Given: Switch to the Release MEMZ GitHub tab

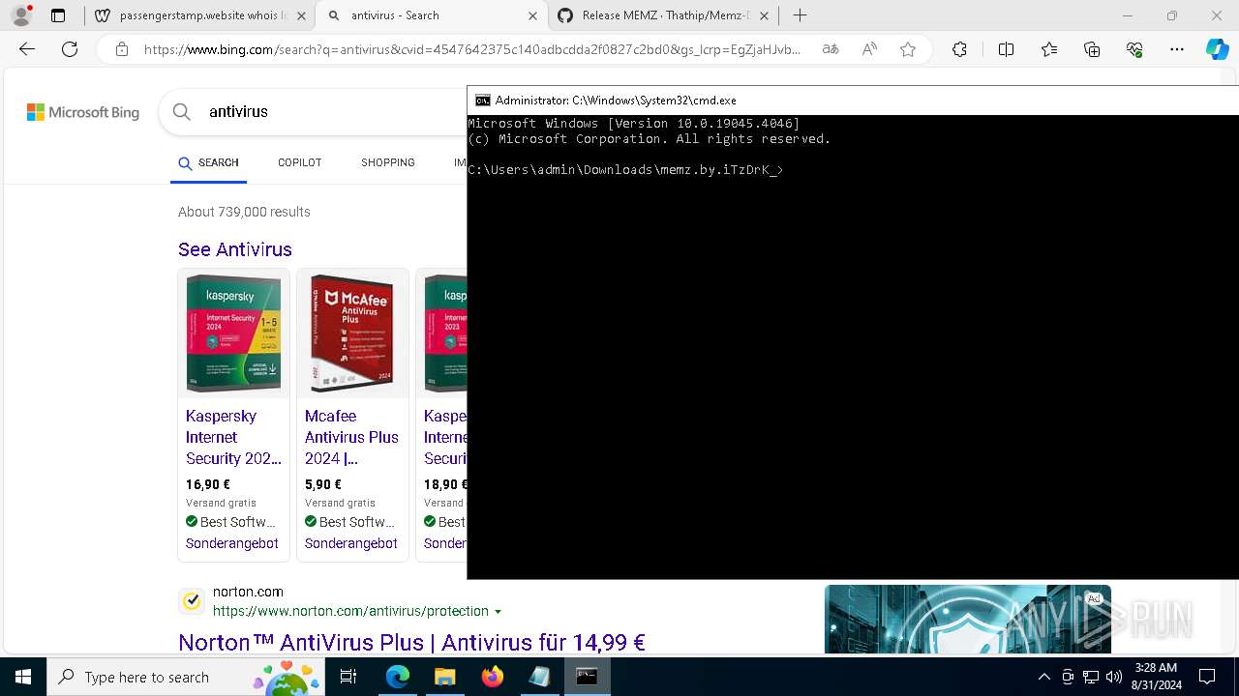Looking at the screenshot, I should [x=663, y=15].
